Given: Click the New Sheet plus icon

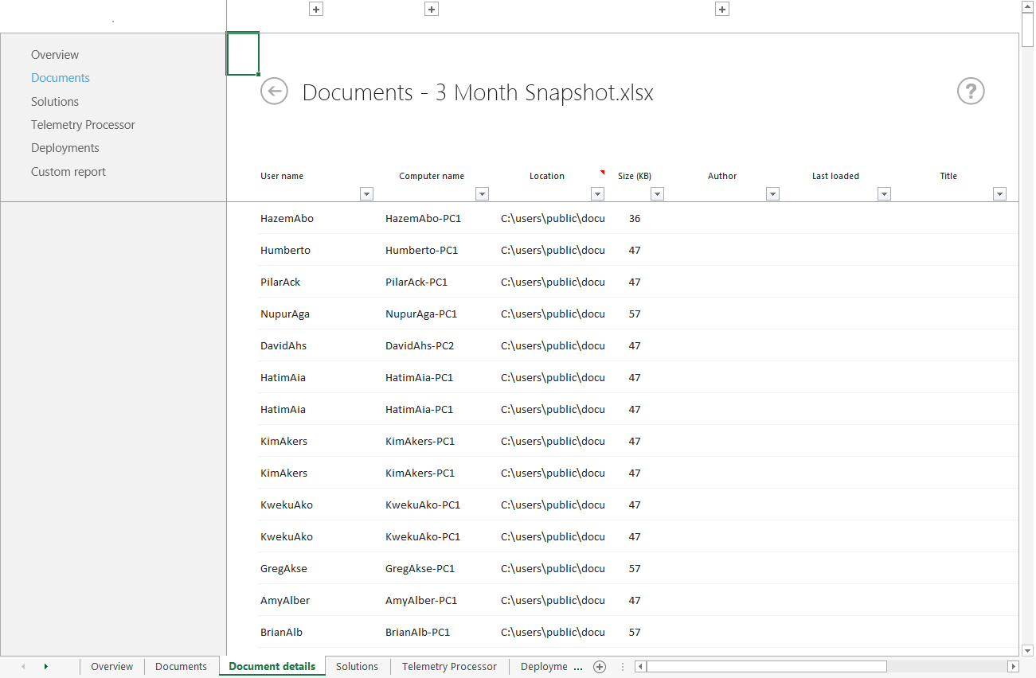Looking at the screenshot, I should (600, 666).
